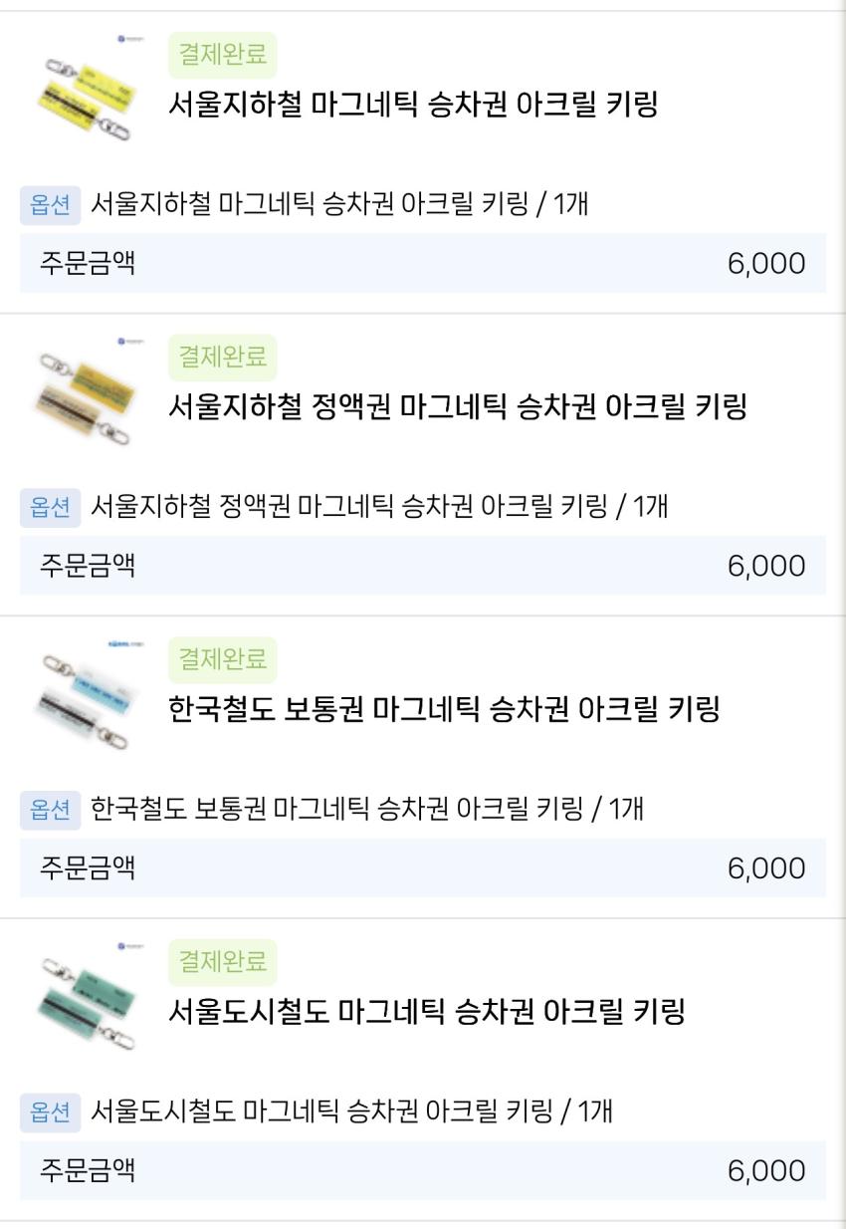Click 결제완료 badge on 서울도시철도 order

point(222,961)
